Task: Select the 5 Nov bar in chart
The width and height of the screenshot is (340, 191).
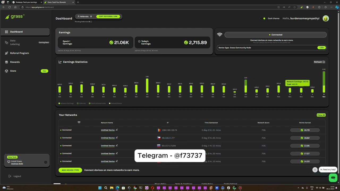Action: coord(324,82)
